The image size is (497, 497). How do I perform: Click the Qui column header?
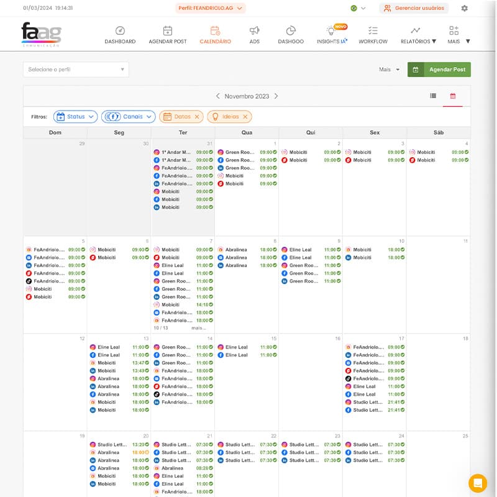point(311,132)
